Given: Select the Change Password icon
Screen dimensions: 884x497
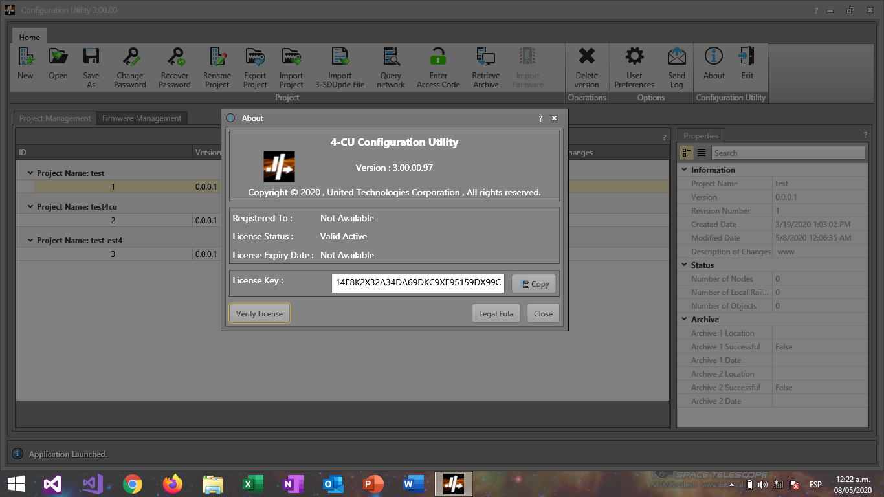Looking at the screenshot, I should [x=130, y=57].
